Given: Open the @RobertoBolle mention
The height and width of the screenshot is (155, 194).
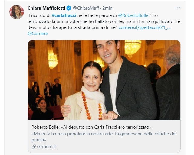Looking at the screenshot, I should coord(133,15).
